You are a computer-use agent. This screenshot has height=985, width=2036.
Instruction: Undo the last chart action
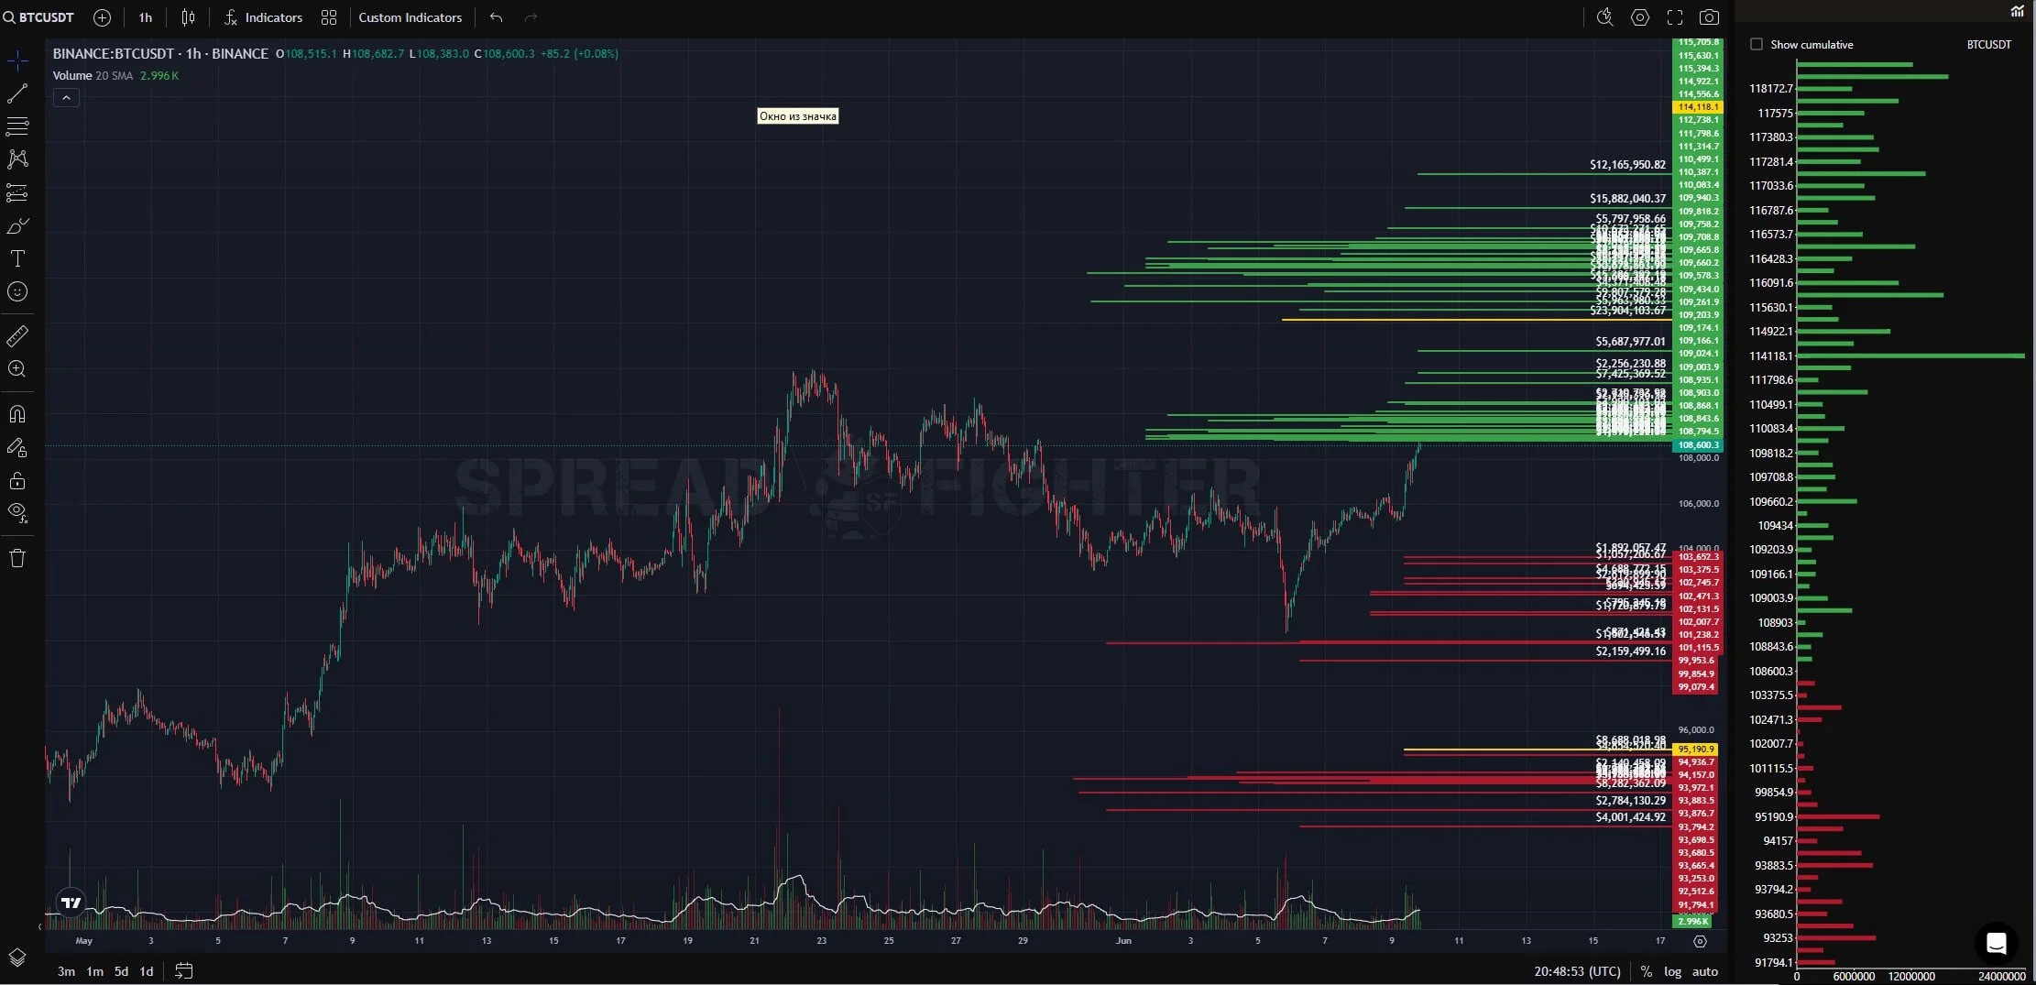[x=496, y=17]
